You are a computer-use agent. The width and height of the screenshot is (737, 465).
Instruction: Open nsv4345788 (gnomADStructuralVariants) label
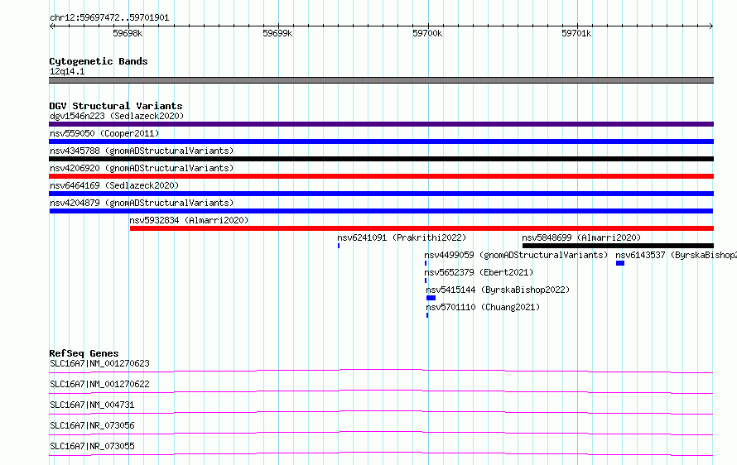coord(142,151)
